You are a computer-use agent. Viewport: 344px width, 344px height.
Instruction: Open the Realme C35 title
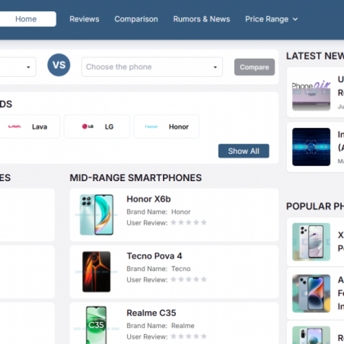151,313
